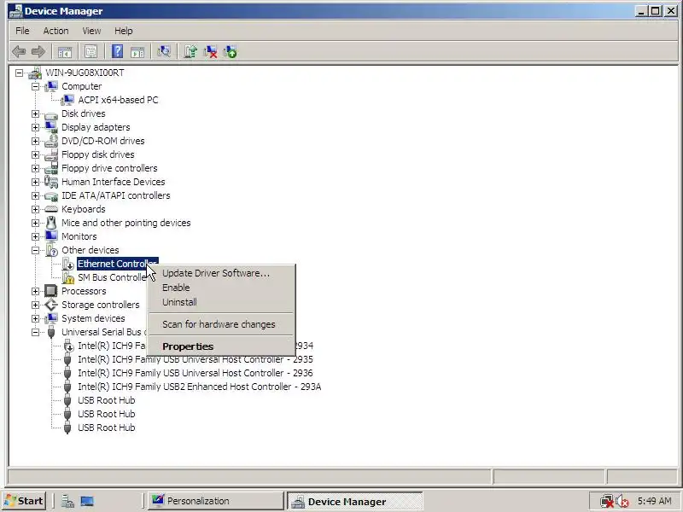Viewport: 683px width, 512px height.
Task: Select Intel ICH9 USB2 Enhanced Host Controller 293A
Action: pos(200,387)
